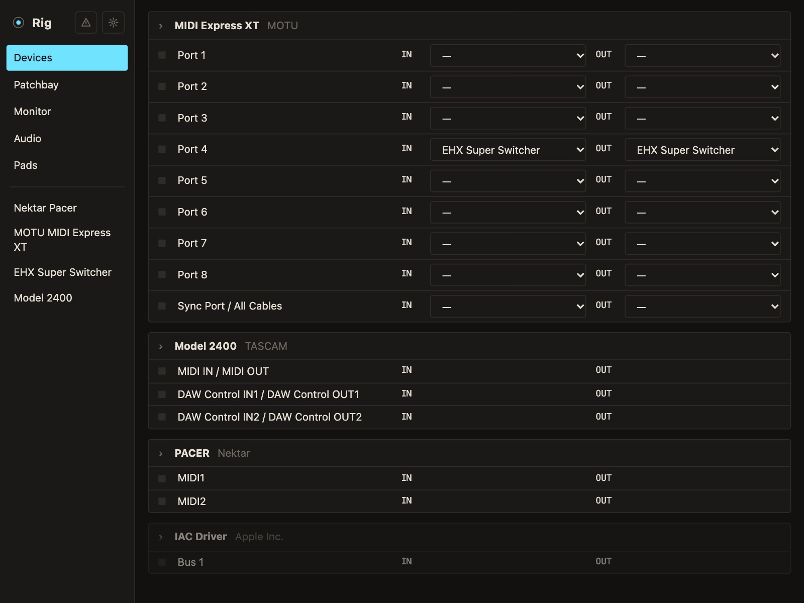
Task: Toggle the Port 4 checkbox
Action: (162, 149)
